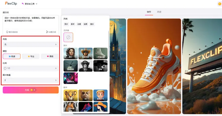Click into the prompt text box
Viewport: 222px width, 116px height.
click(30, 22)
